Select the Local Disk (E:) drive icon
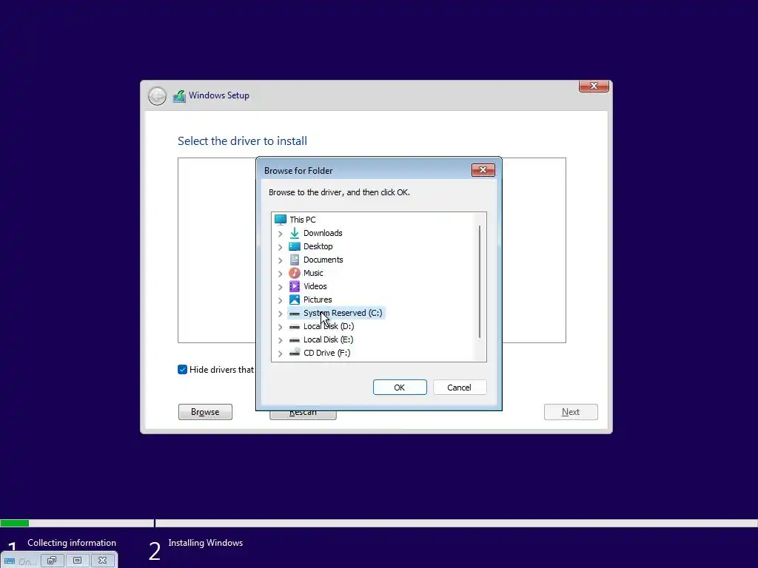758x568 pixels. click(x=295, y=340)
